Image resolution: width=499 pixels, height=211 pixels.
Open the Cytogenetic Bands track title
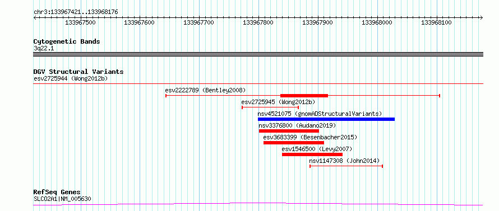tap(67, 41)
